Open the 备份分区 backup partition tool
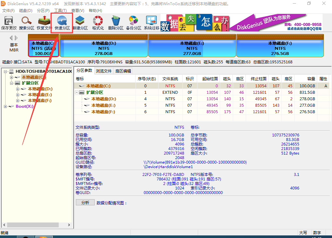The image size is (332, 238). click(x=133, y=23)
